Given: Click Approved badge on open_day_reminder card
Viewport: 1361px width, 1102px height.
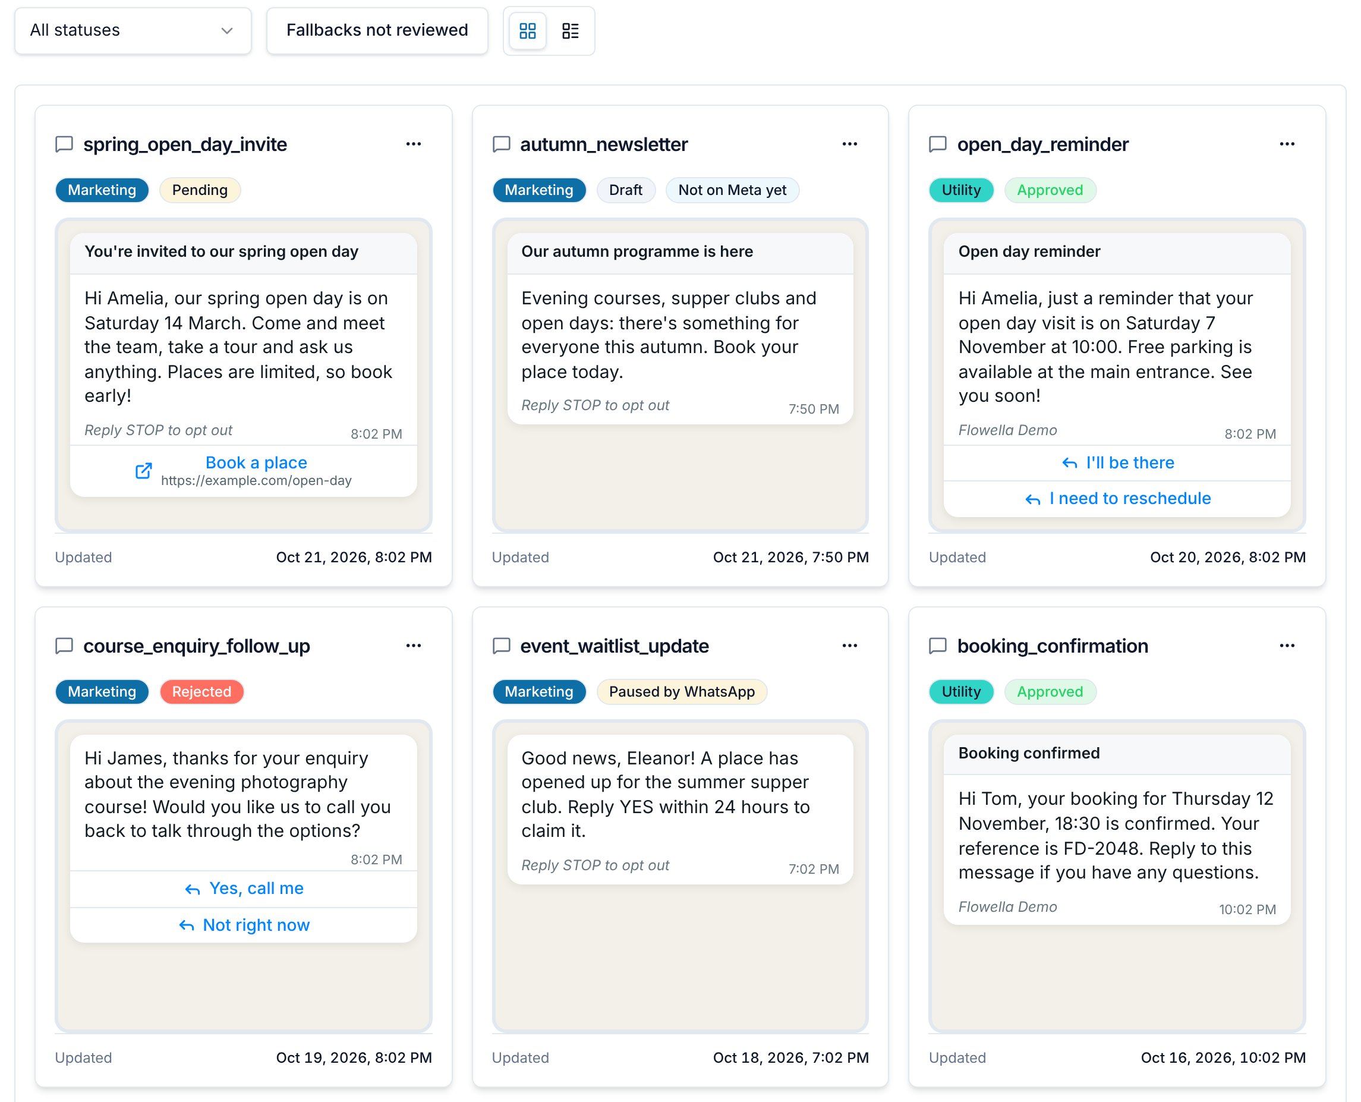Looking at the screenshot, I should pos(1050,190).
